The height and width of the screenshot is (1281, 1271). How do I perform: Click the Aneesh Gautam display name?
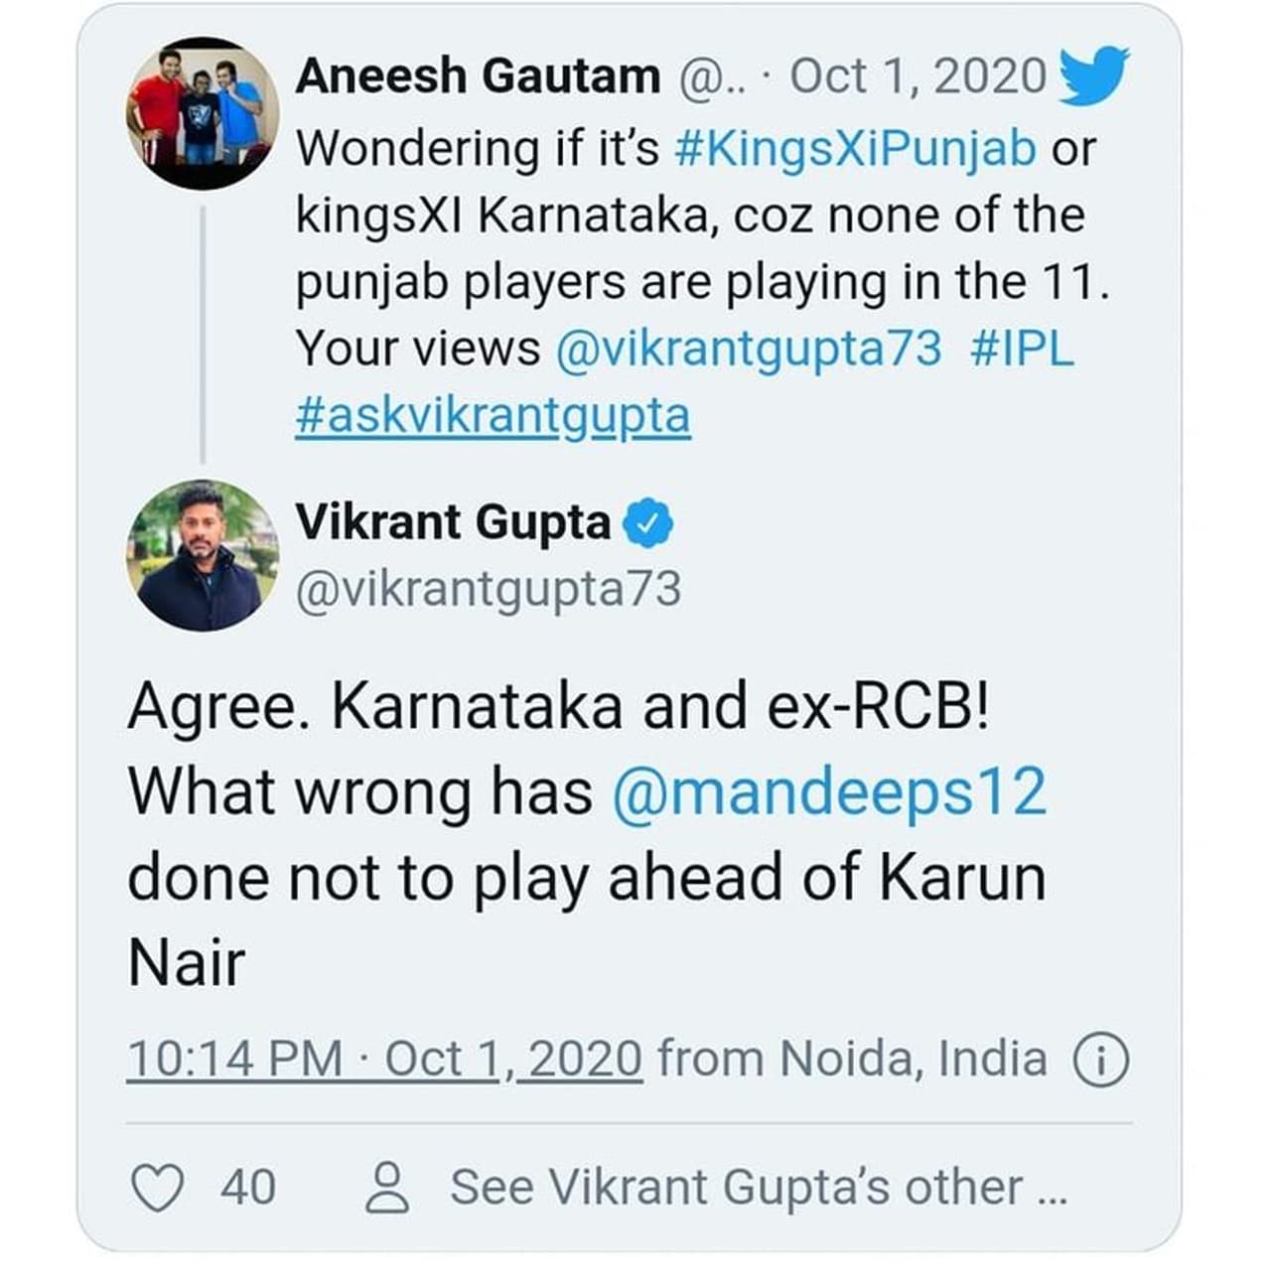point(478,76)
